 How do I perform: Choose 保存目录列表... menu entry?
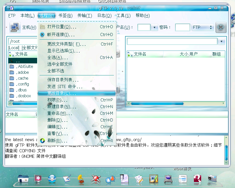[x=76, y=80]
